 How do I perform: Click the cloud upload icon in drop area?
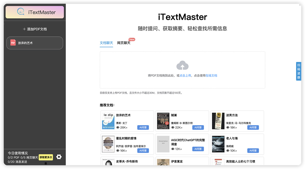(x=182, y=65)
